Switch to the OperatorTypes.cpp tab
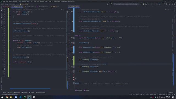Image resolution: width=176 pixels, height=99 pixels. click(x=43, y=7)
